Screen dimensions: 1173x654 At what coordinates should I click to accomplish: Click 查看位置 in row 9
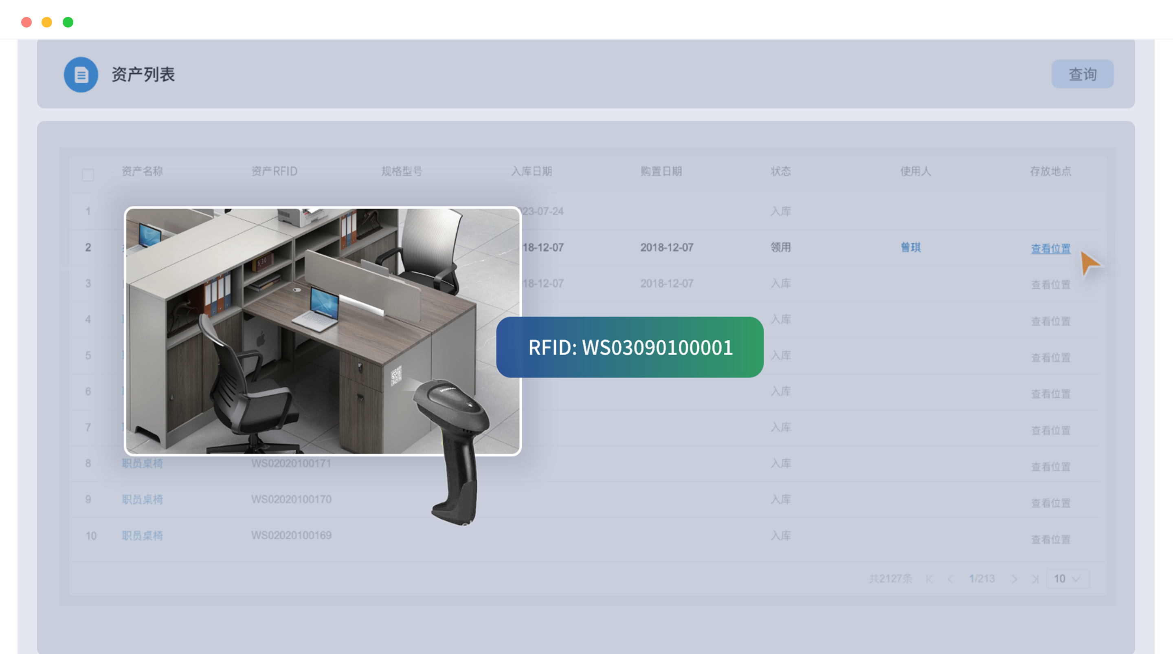click(x=1050, y=503)
